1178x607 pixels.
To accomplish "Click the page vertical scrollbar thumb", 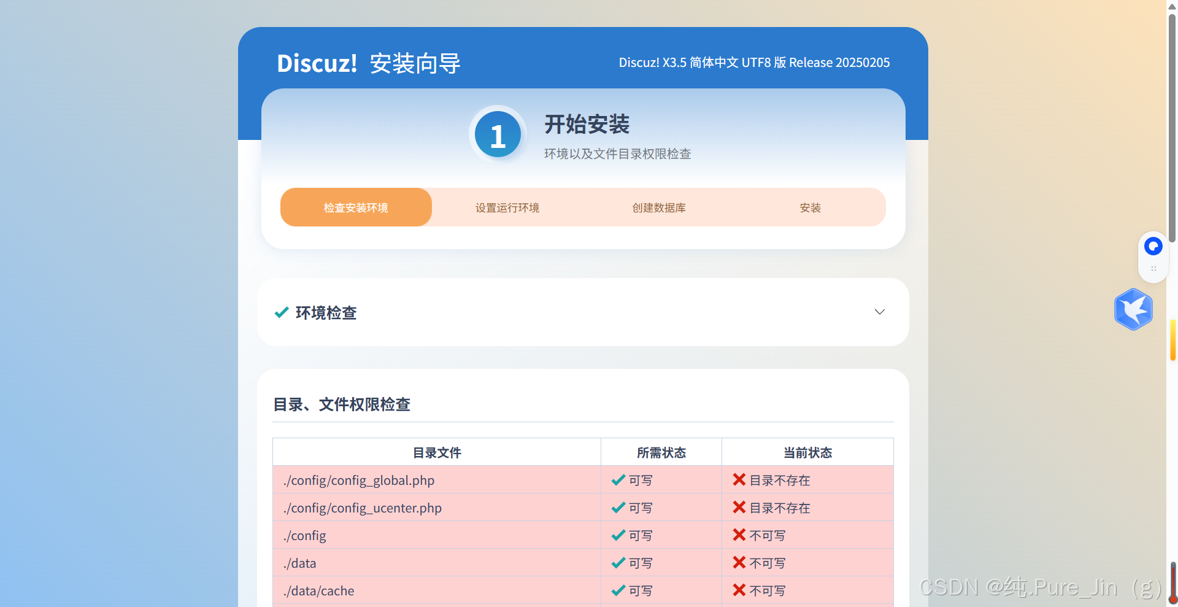I will pyautogui.click(x=1172, y=128).
